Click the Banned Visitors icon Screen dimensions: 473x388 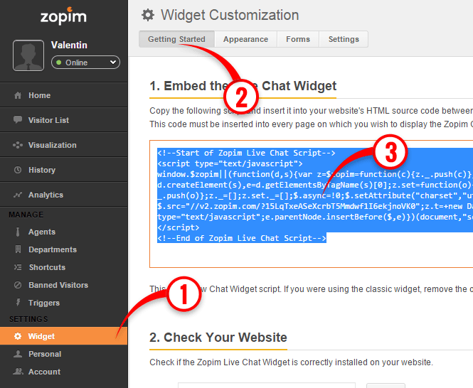pos(18,285)
